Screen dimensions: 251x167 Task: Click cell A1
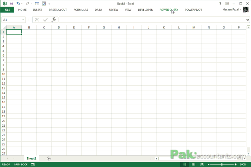[x=14, y=32]
